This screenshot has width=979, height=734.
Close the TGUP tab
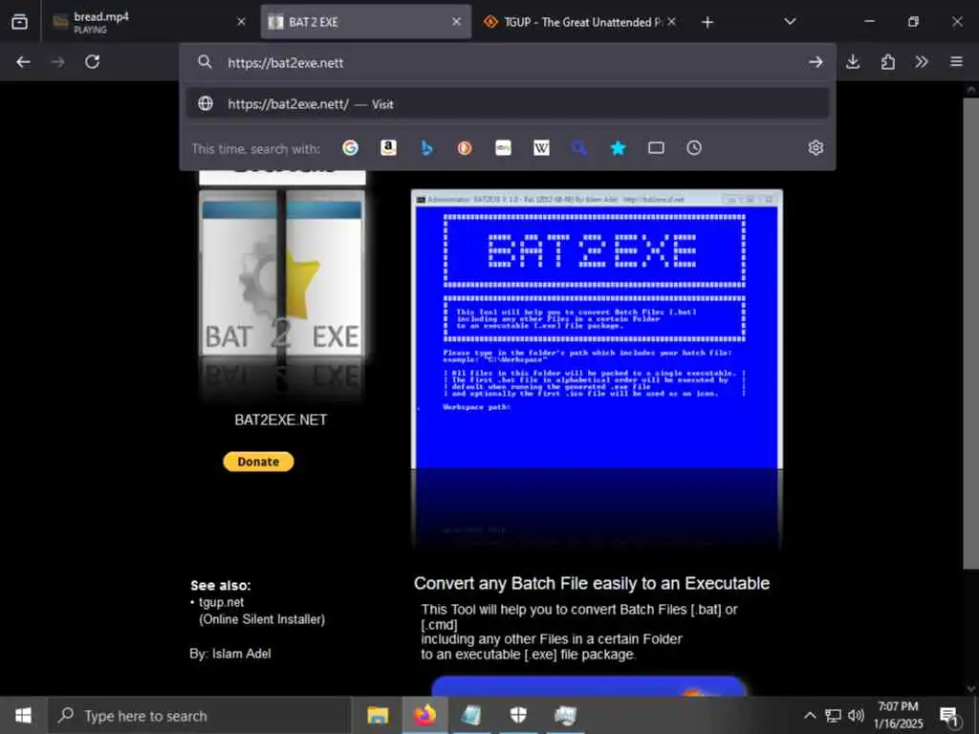coord(671,22)
